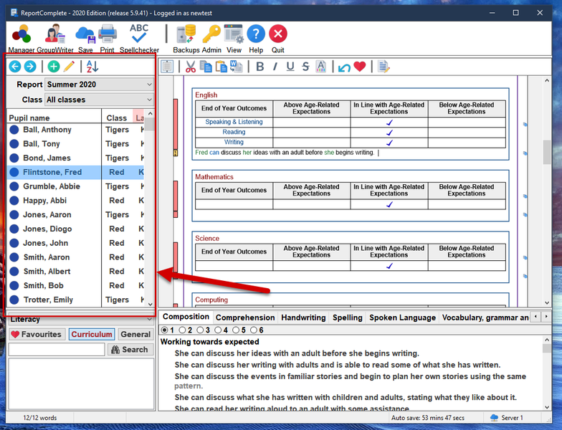This screenshot has height=430, width=562.
Task: Select level 6 radio button
Action: [x=254, y=330]
